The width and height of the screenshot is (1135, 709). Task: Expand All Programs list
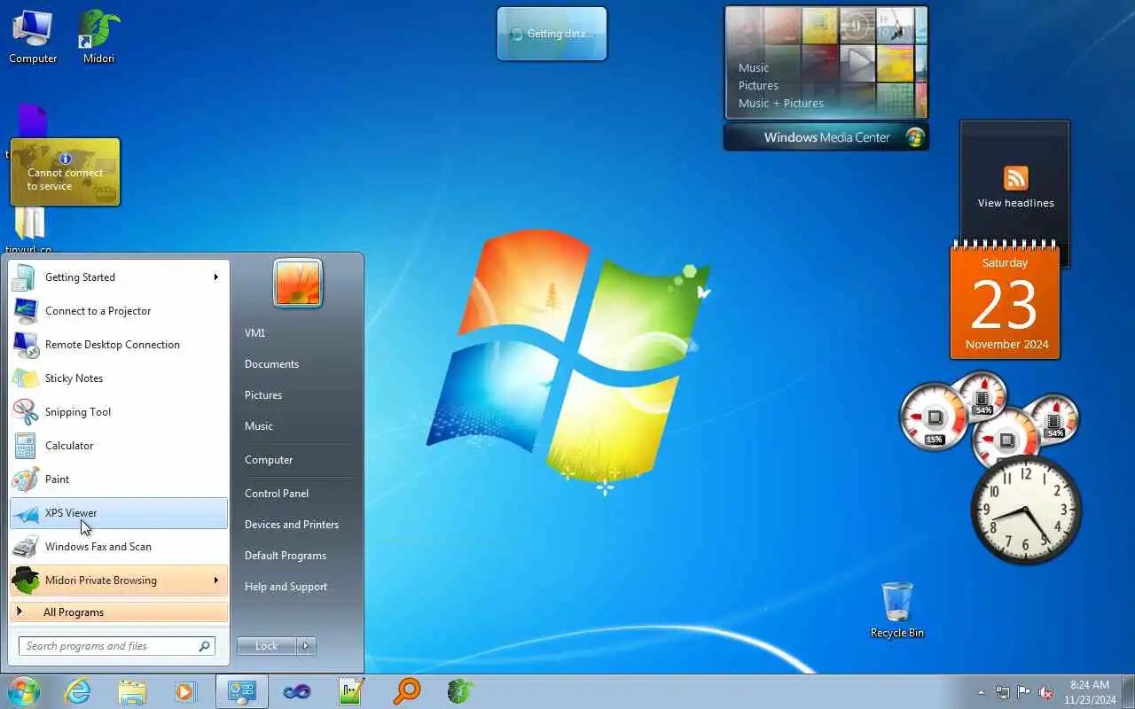click(119, 612)
